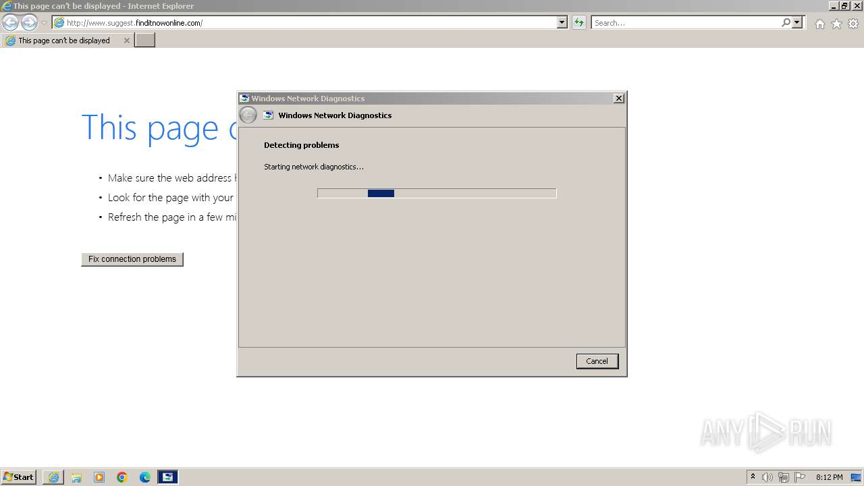The width and height of the screenshot is (864, 486).
Task: Click the Fix connection problems button
Action: tap(132, 259)
